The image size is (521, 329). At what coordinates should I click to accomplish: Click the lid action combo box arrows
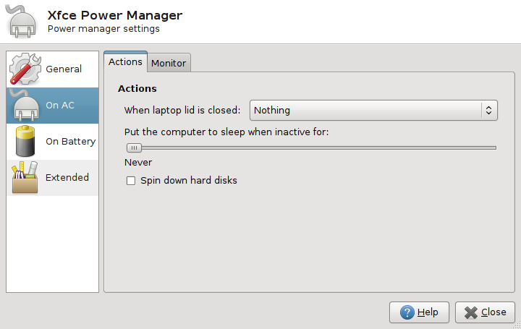pyautogui.click(x=489, y=111)
